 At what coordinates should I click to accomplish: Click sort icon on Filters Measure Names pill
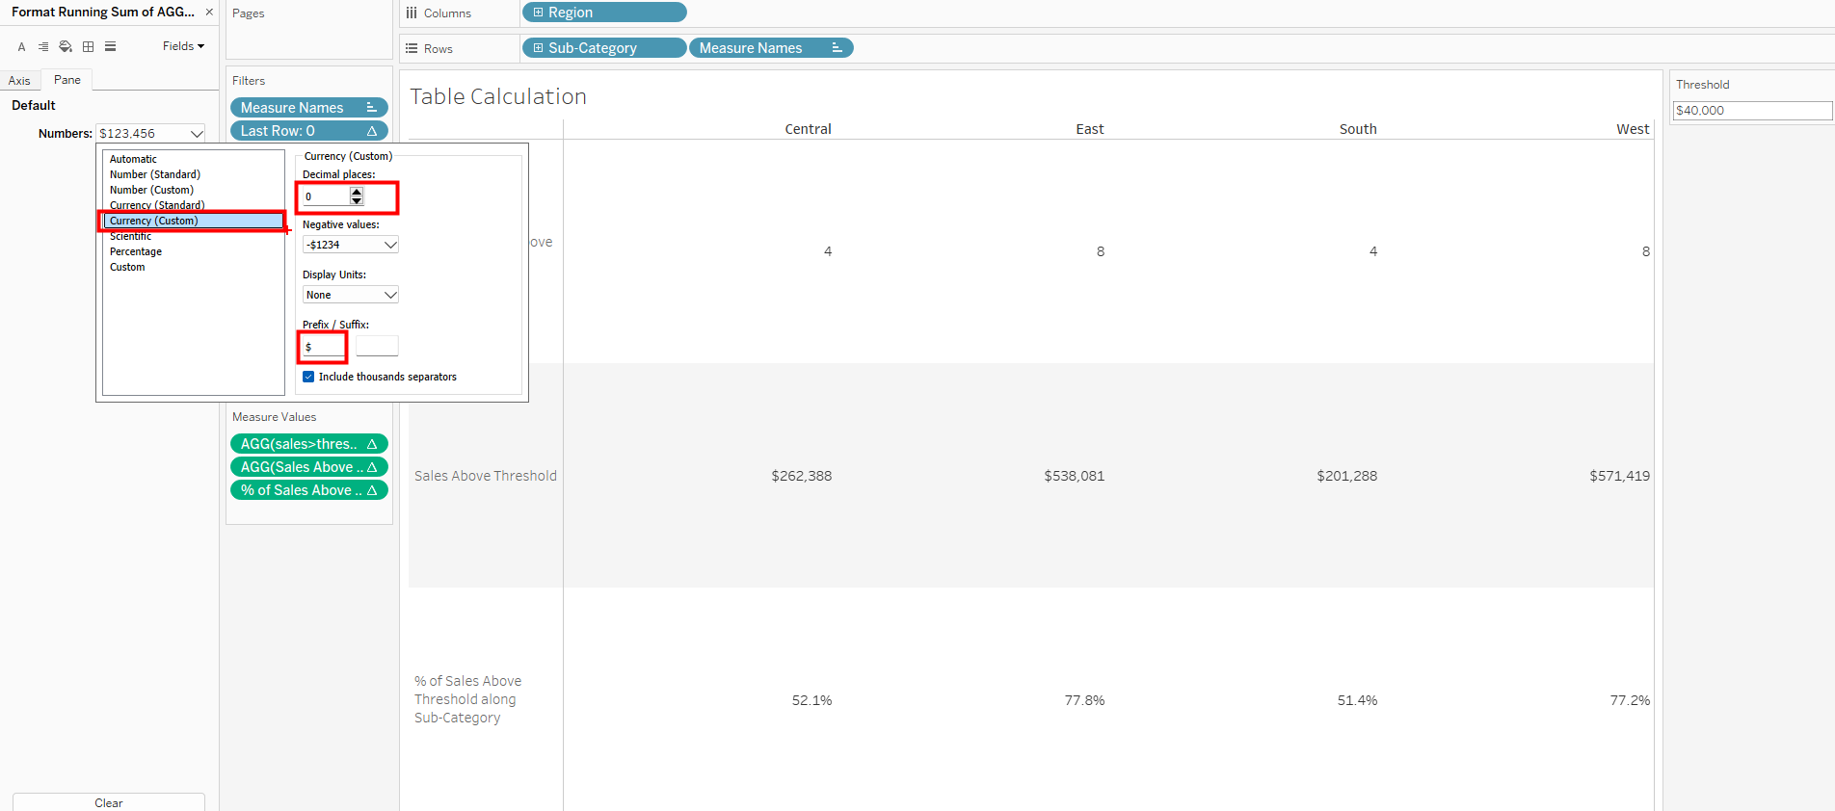(x=371, y=108)
